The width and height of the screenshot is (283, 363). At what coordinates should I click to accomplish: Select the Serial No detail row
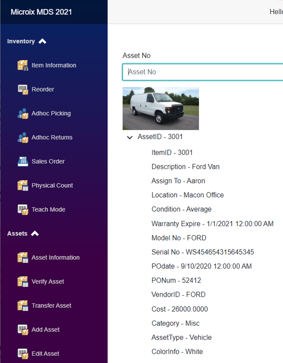tap(203, 252)
